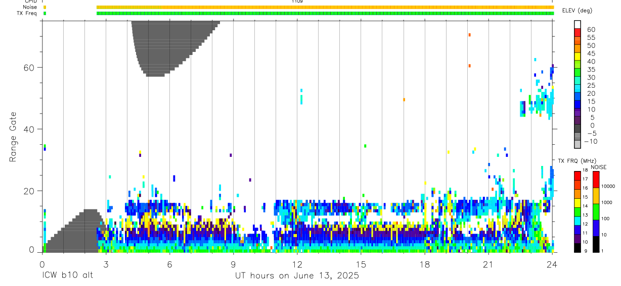Image resolution: width=621 pixels, height=286 pixels.
Task: Click the NOISE legend value '1000'
Action: (607, 203)
